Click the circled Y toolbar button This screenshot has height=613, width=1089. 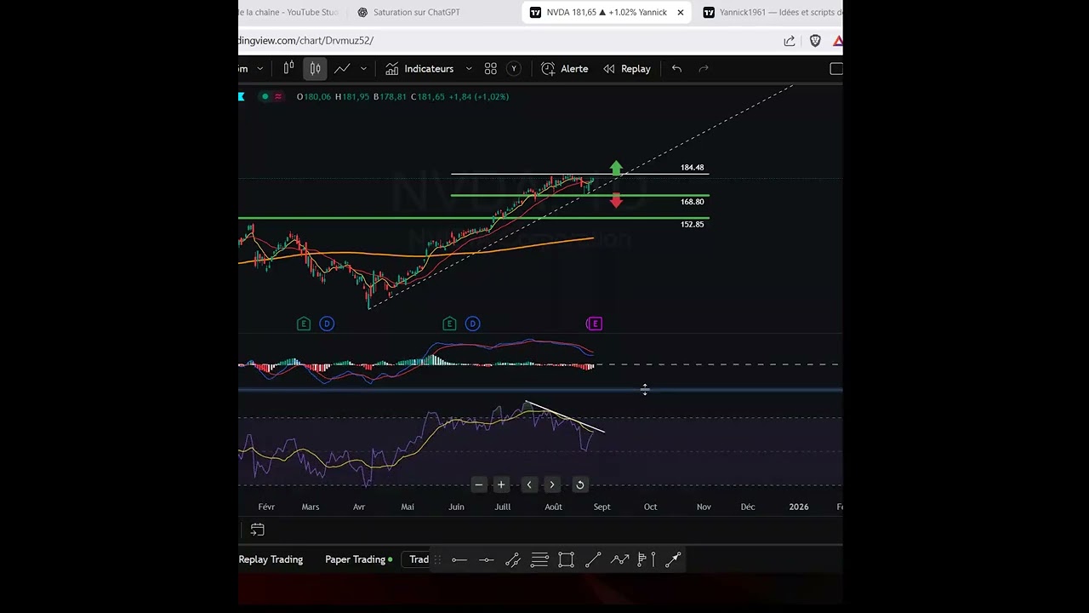[x=513, y=69]
